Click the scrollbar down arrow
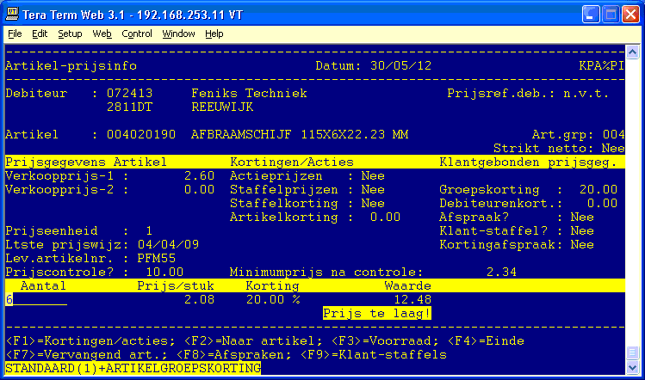This screenshot has height=380, width=645. [633, 368]
